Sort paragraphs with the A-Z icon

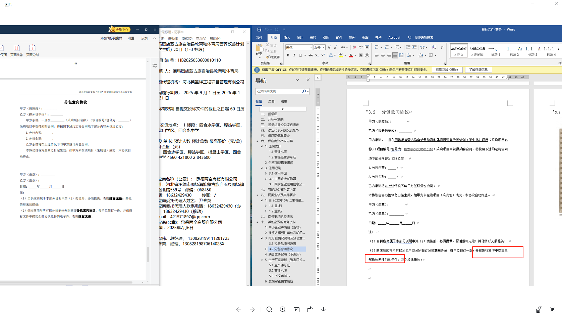pos(434,48)
